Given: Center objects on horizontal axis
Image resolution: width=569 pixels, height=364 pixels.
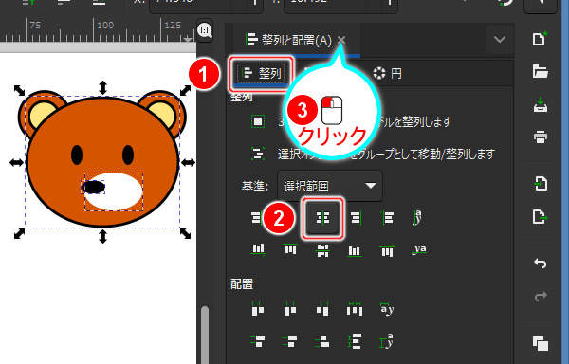Looking at the screenshot, I should pyautogui.click(x=322, y=250).
